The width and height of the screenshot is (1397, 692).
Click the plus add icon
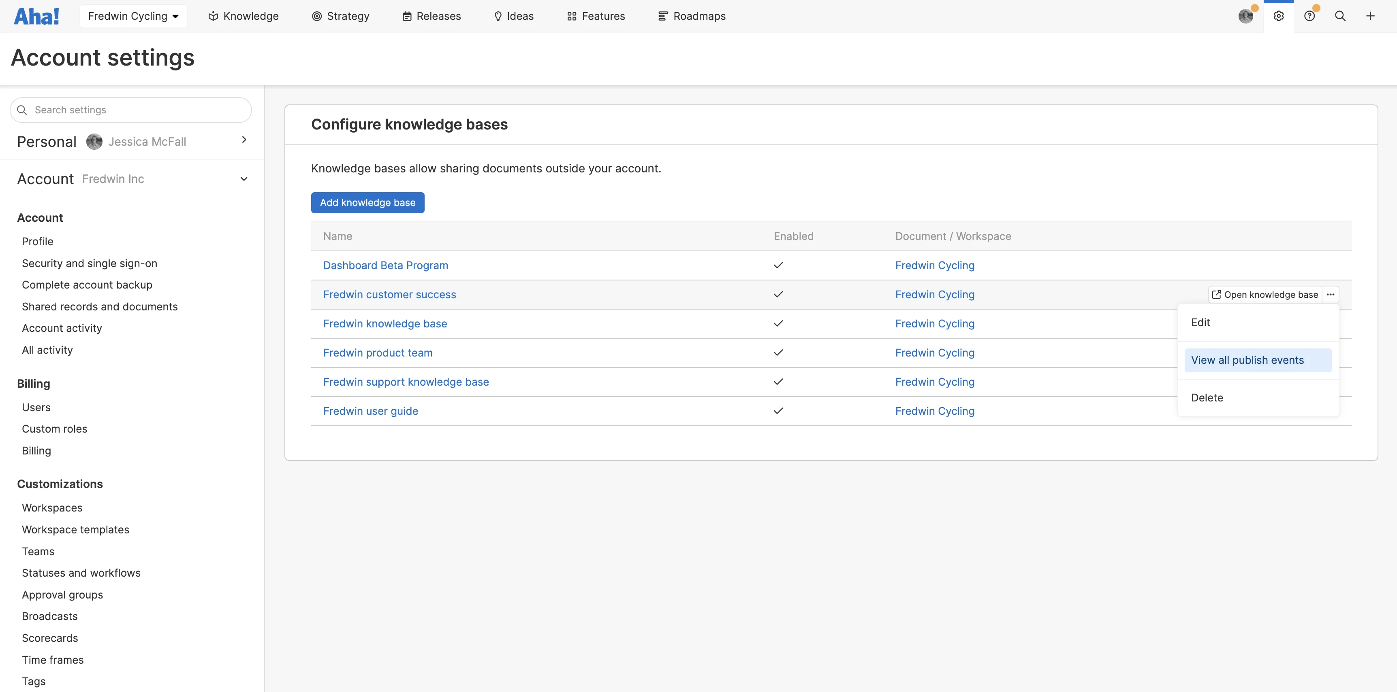pyautogui.click(x=1370, y=16)
